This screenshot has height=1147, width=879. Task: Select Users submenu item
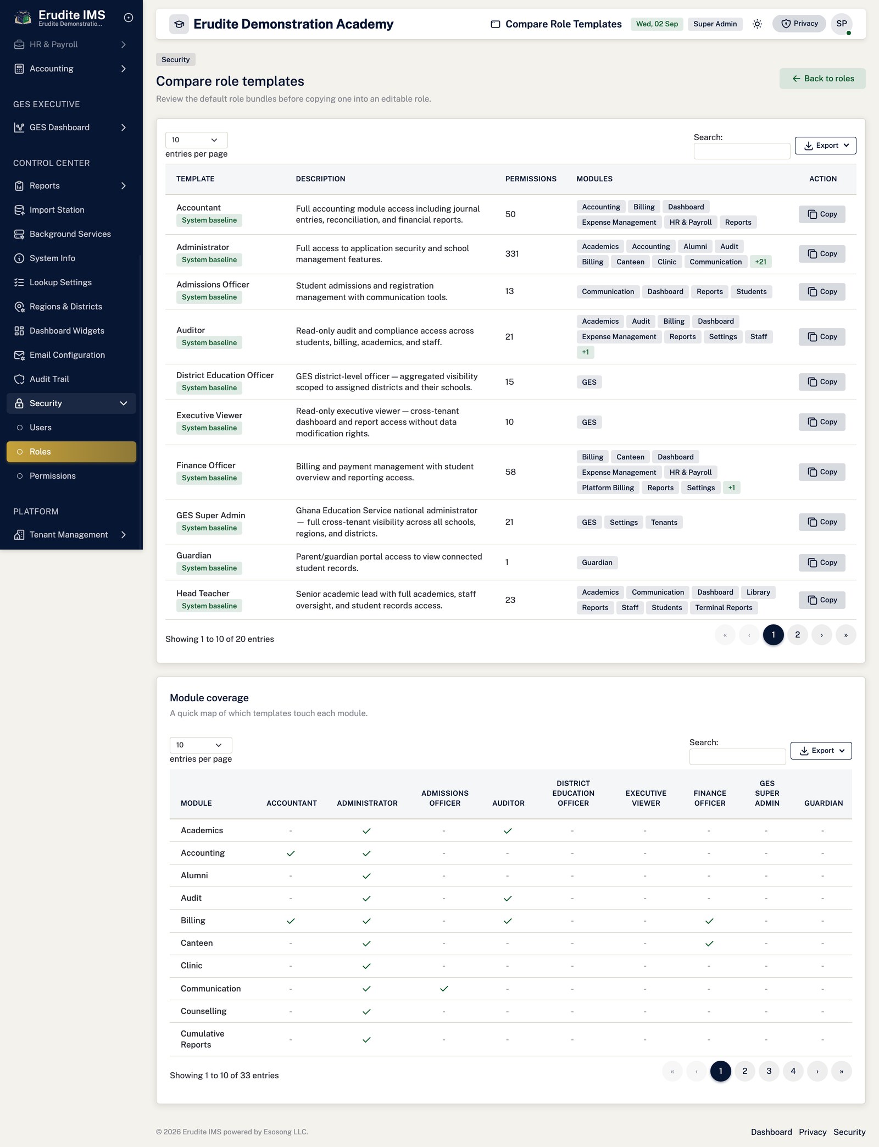71,428
